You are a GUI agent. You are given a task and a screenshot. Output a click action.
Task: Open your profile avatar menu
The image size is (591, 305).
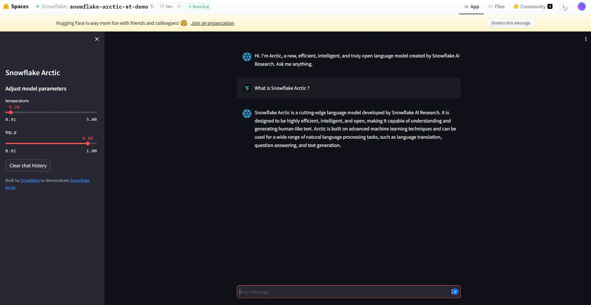[x=581, y=7]
